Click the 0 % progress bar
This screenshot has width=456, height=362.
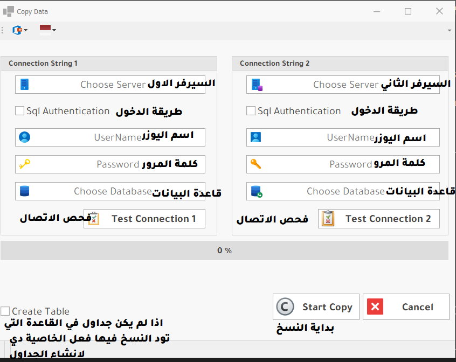(x=224, y=250)
